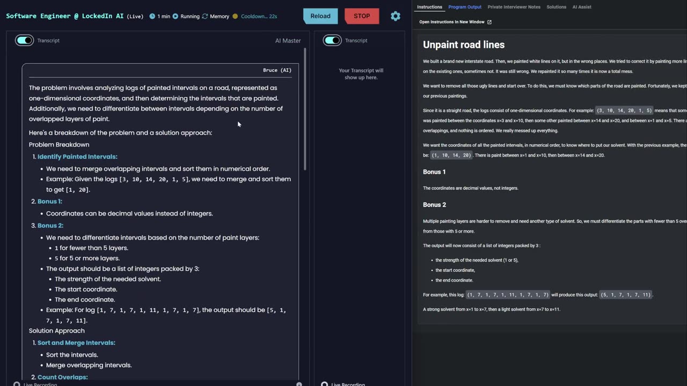Click the Running play status icon
The image size is (687, 386).
click(176, 17)
